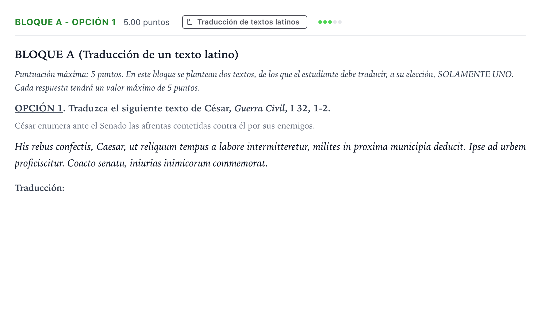Click the 'Puntuación máxima: 5 puntos' instructions text
The width and height of the screenshot is (541, 328).
[x=264, y=81]
